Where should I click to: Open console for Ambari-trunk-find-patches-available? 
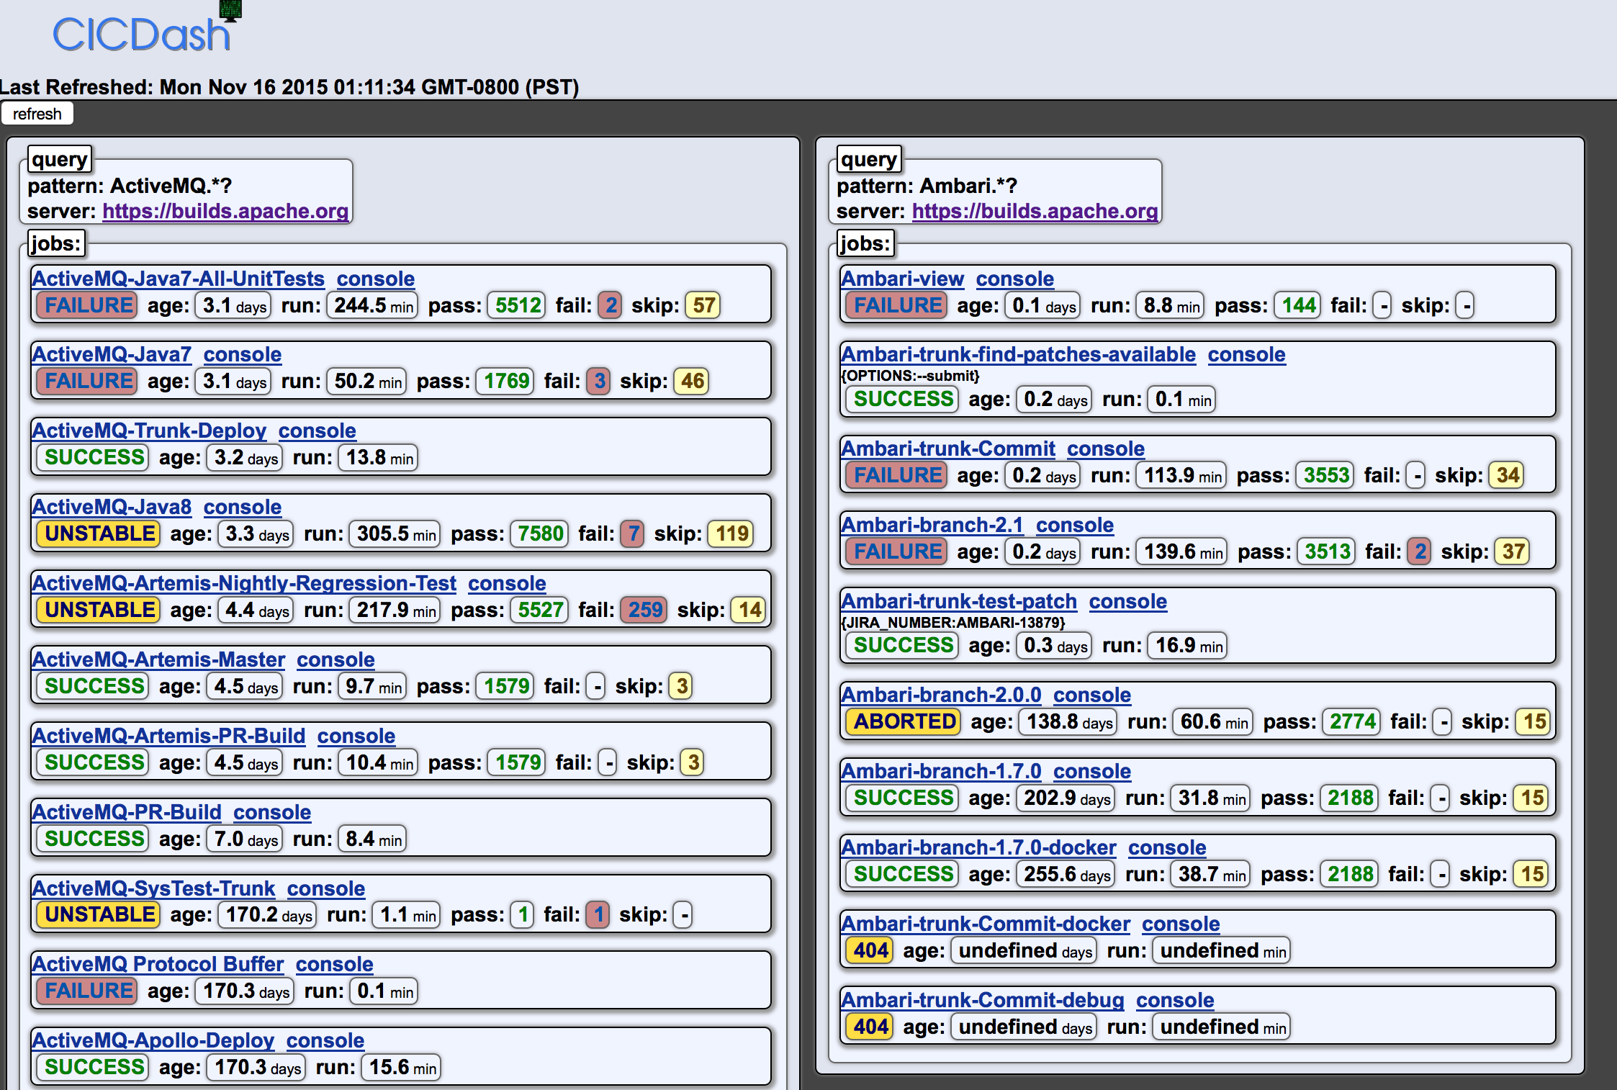(x=1247, y=354)
